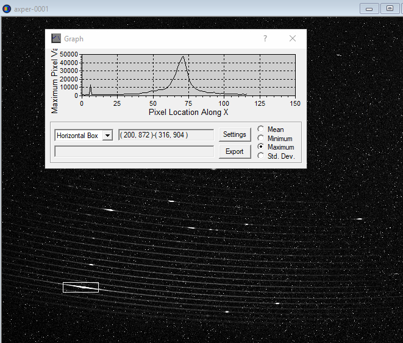
Task: Click inside the white selection box on image
Action: [80, 287]
